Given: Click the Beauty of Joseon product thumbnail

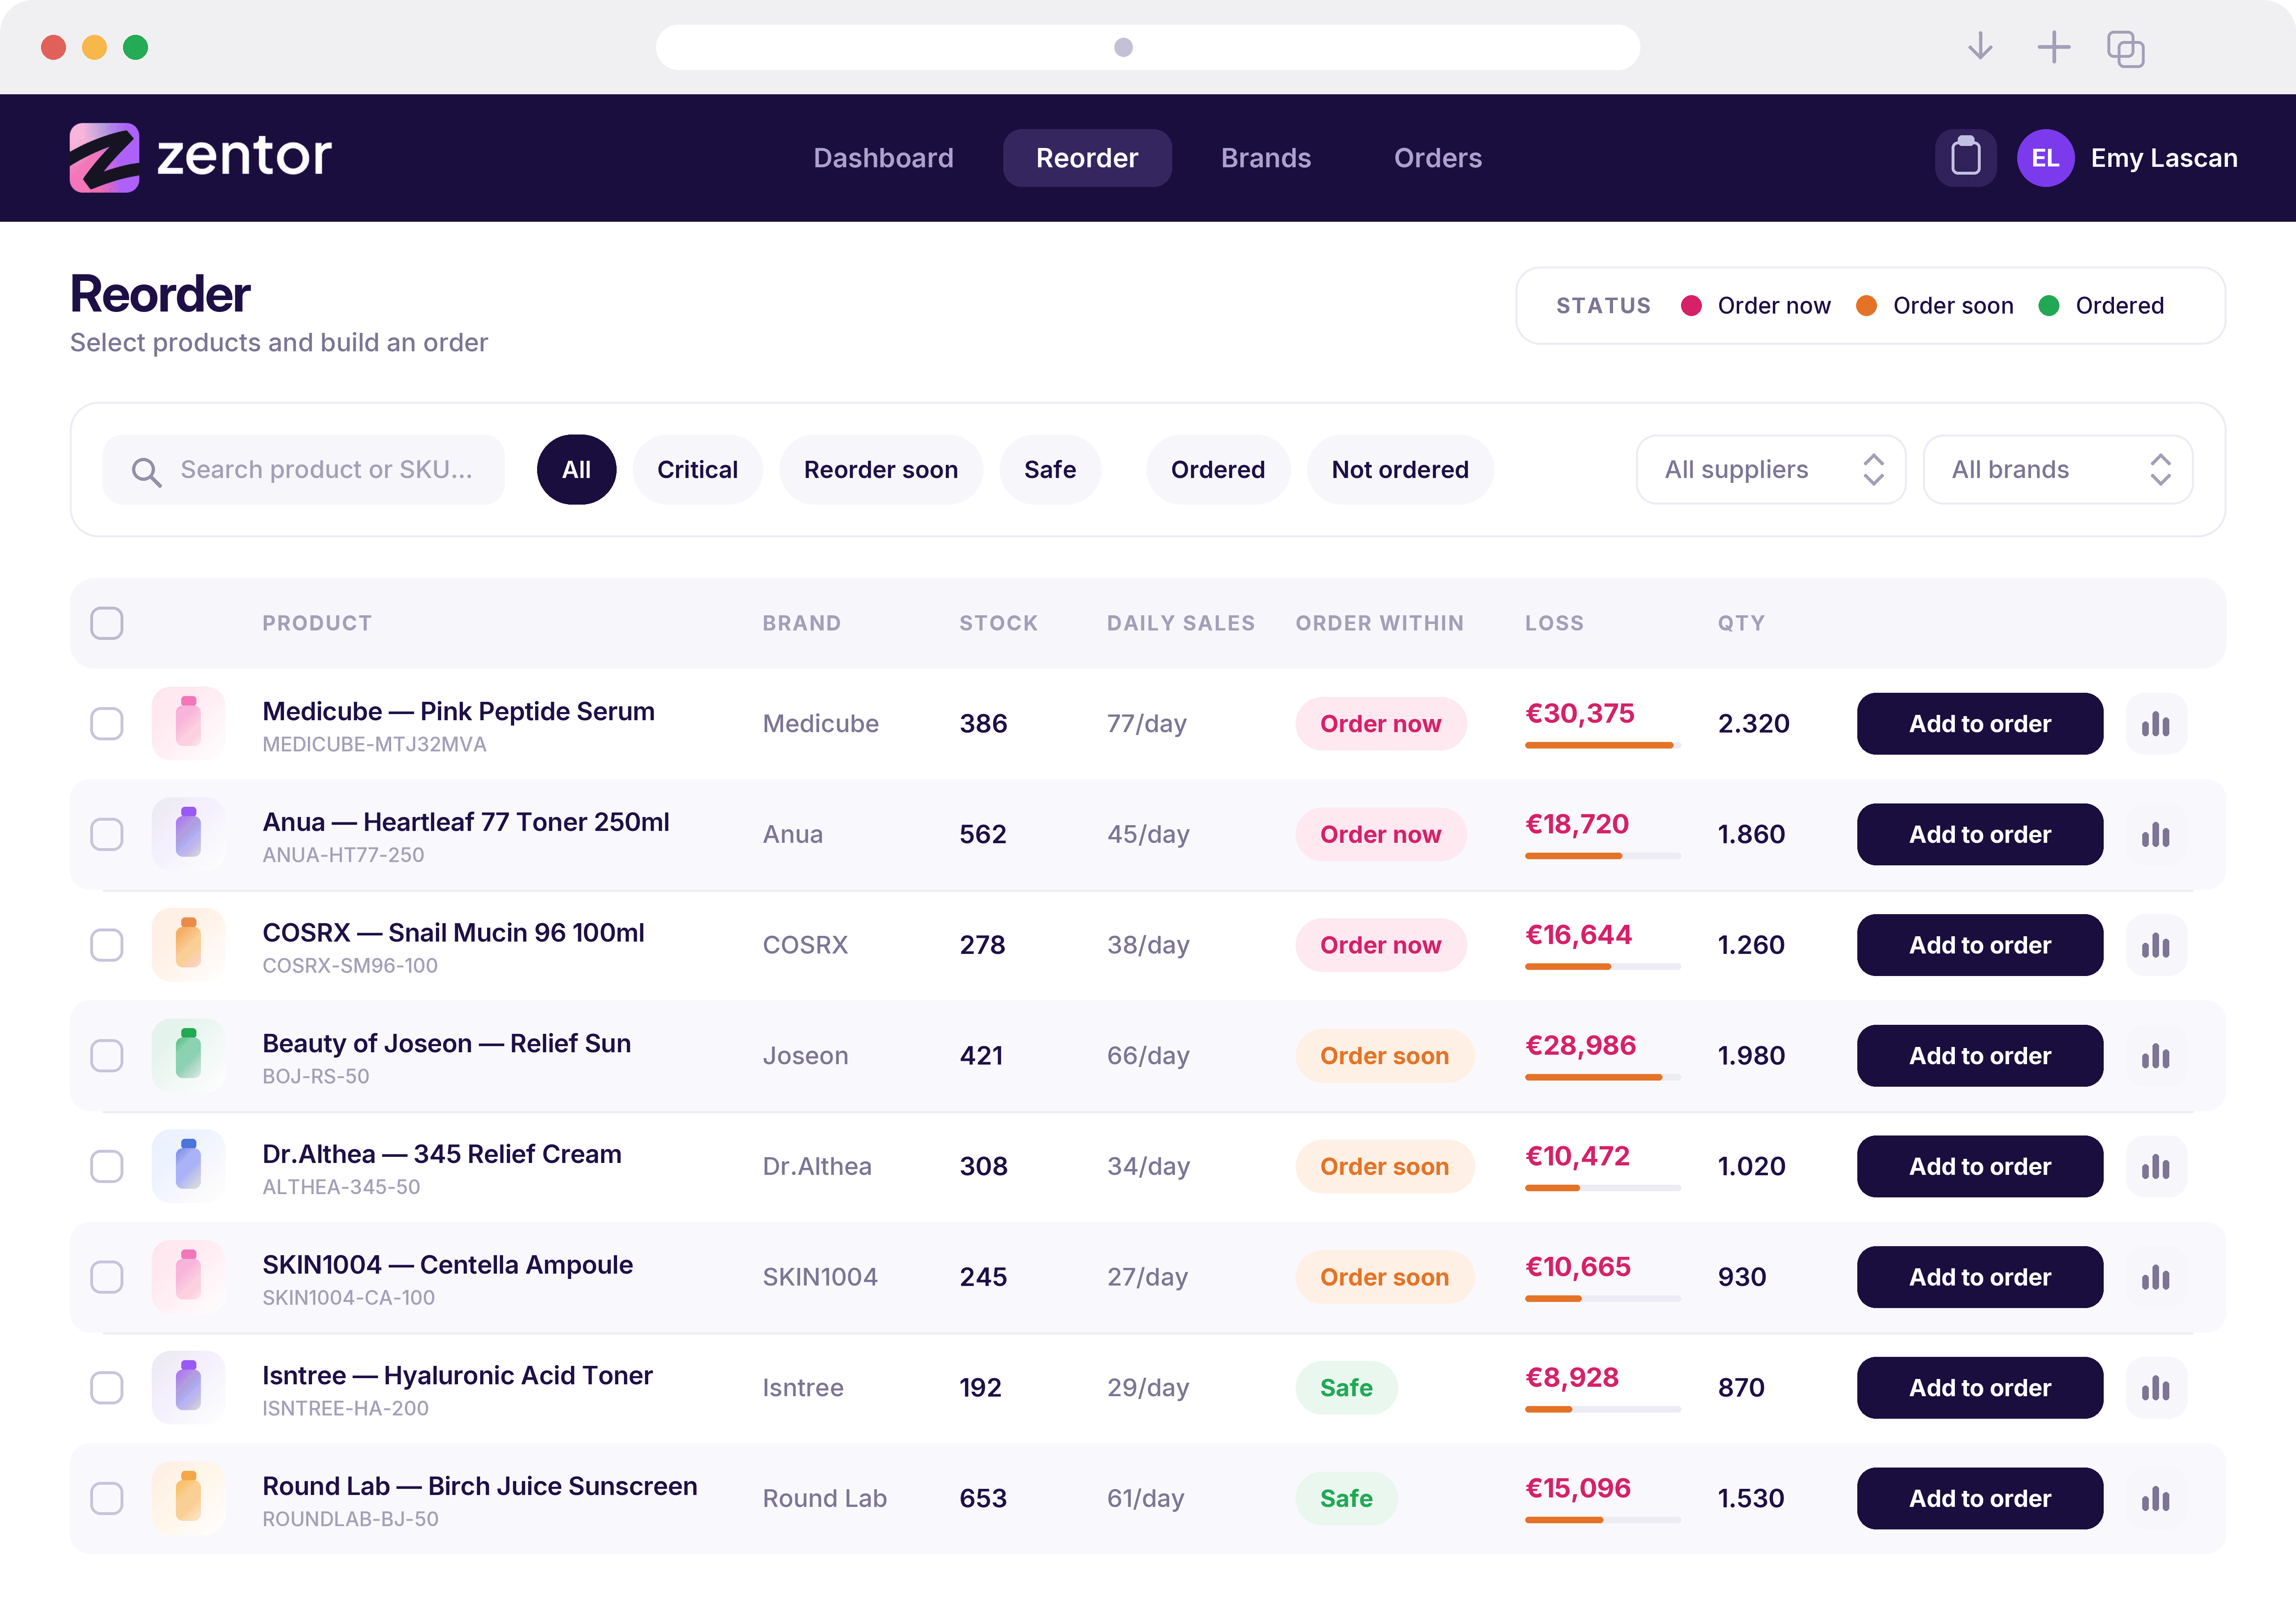Looking at the screenshot, I should [x=188, y=1055].
